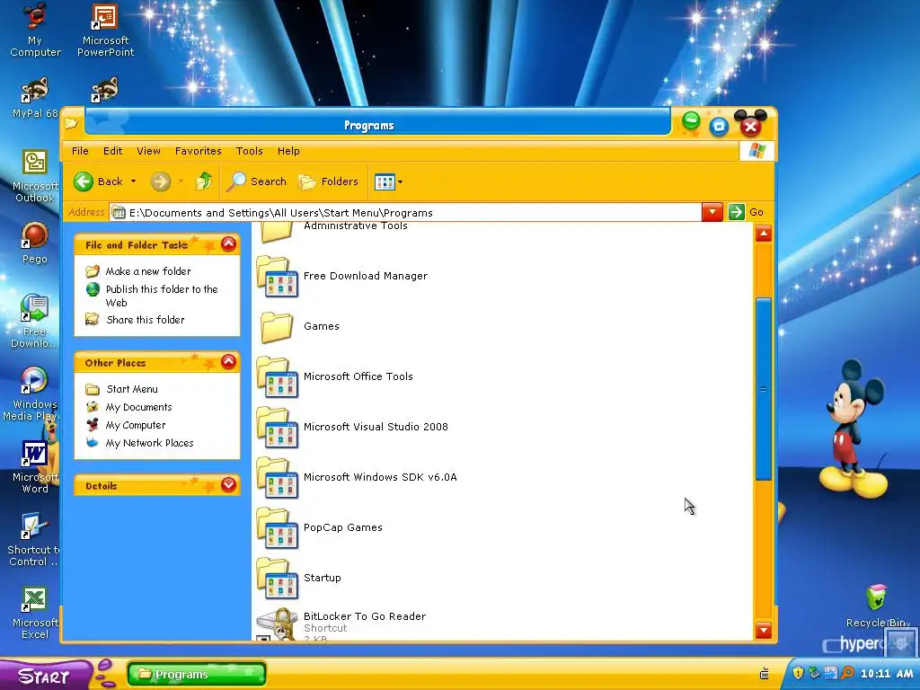This screenshot has height=690, width=920.
Task: Click the scrollbar down arrow
Action: click(764, 630)
